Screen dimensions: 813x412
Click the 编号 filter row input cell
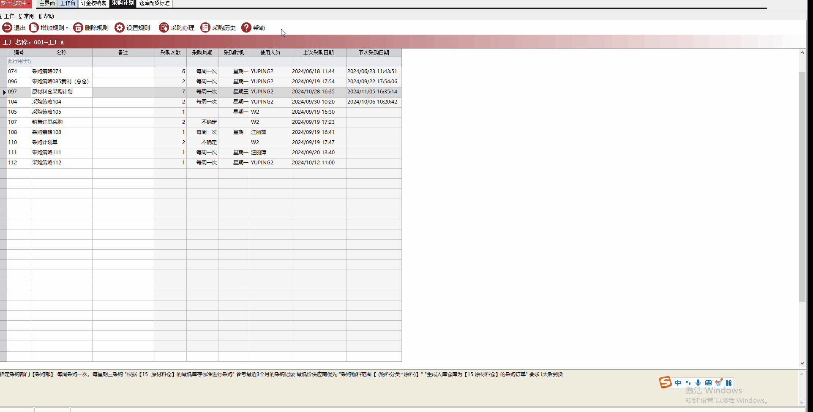point(19,62)
